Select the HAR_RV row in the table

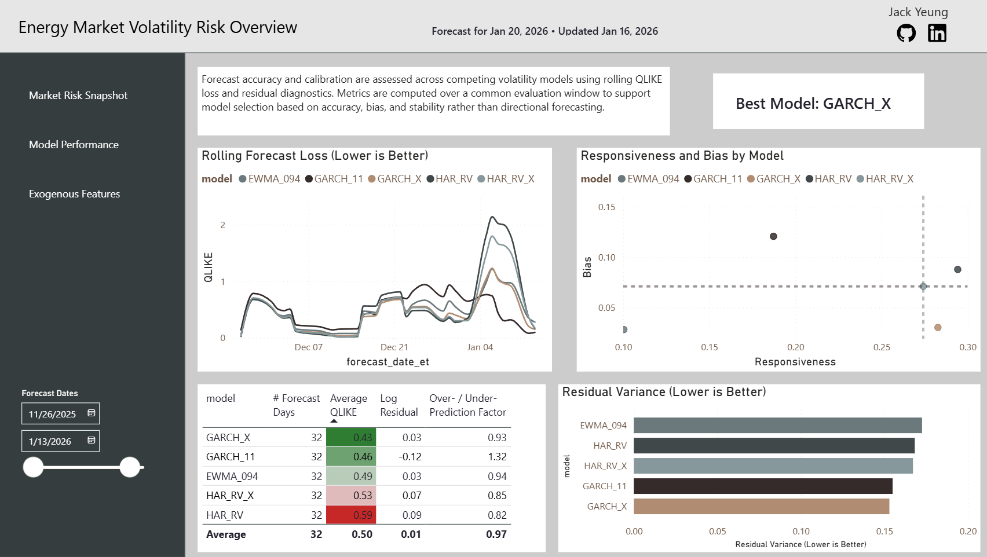point(356,515)
